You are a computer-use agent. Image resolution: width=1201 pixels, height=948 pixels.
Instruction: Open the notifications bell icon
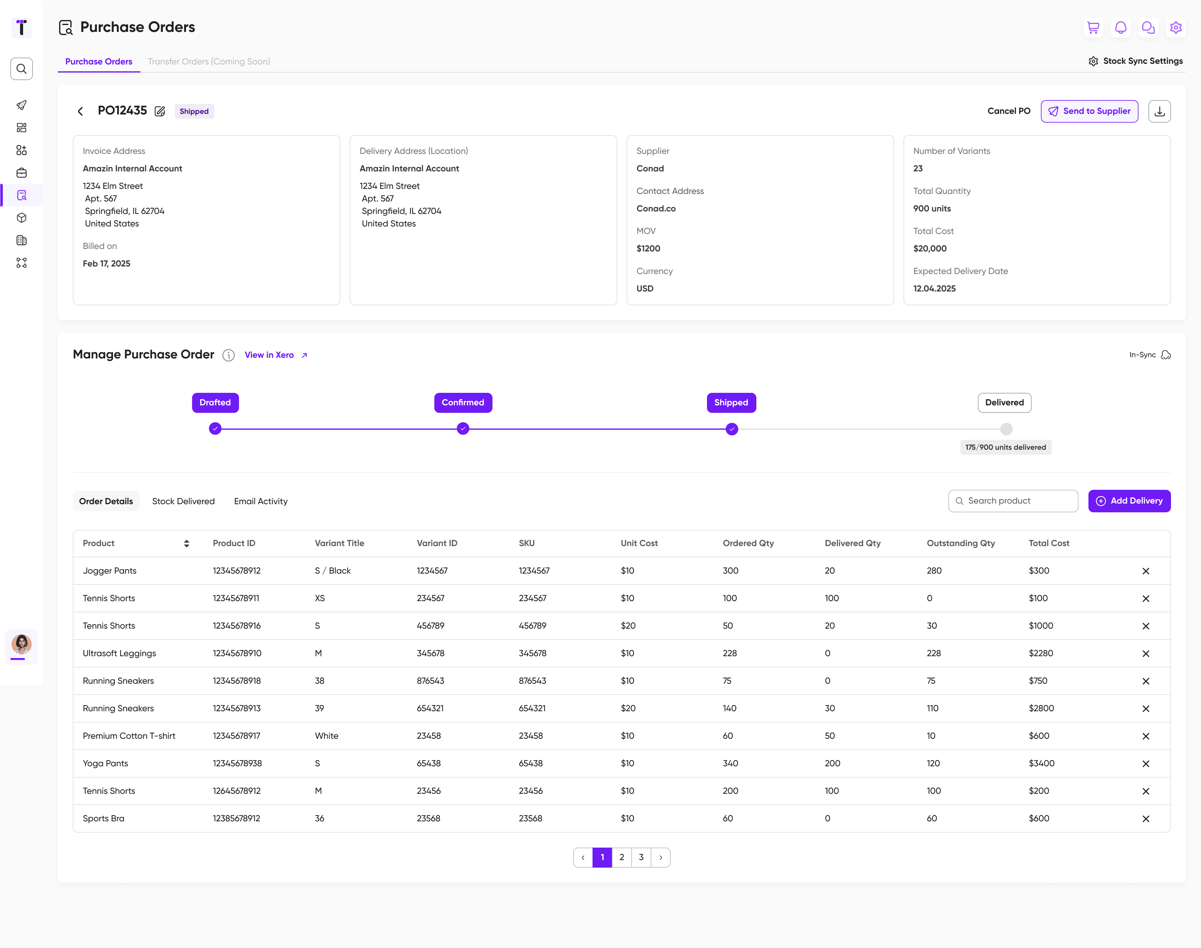[1121, 27]
